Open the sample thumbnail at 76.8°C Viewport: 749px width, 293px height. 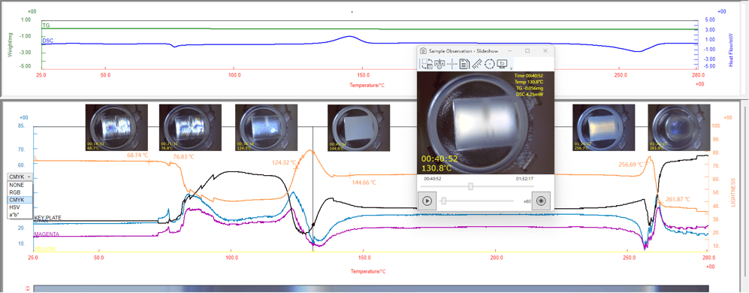pyautogui.click(x=190, y=127)
